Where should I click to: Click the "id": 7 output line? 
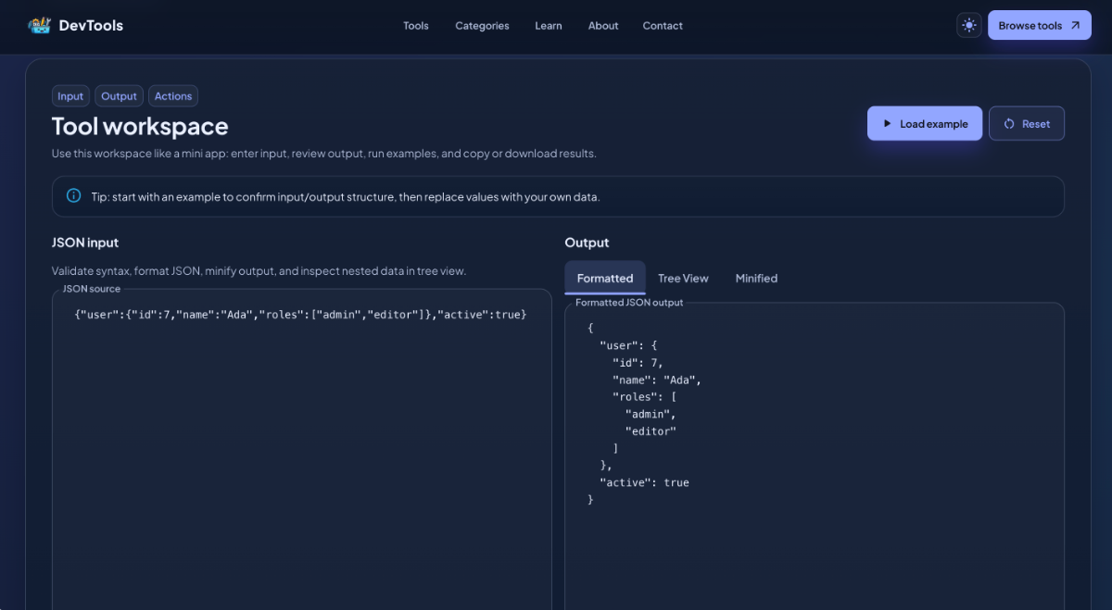click(638, 363)
